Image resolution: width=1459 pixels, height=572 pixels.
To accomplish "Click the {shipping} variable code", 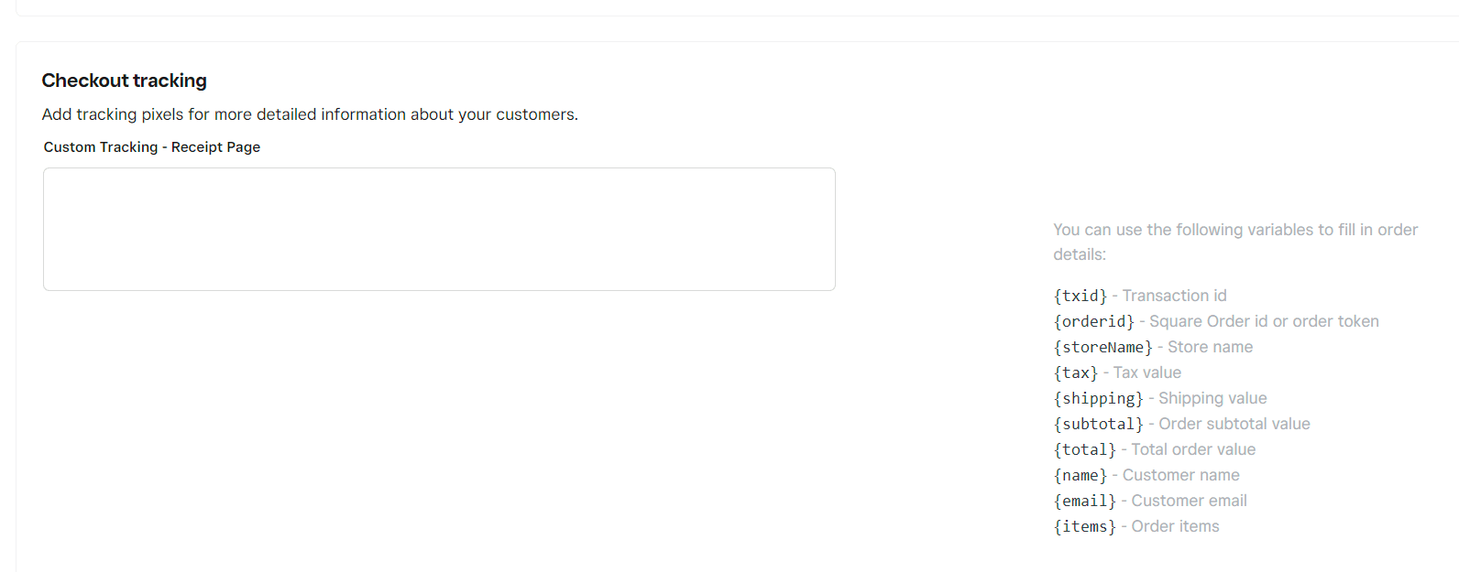I will pos(1098,398).
